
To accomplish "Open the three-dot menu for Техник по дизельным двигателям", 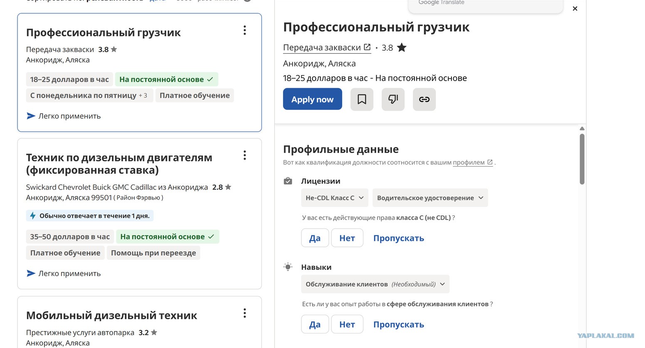I will point(245,155).
